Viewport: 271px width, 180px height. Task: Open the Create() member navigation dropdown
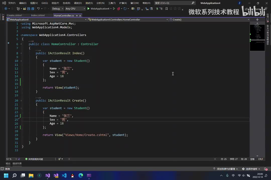click(x=209, y=20)
